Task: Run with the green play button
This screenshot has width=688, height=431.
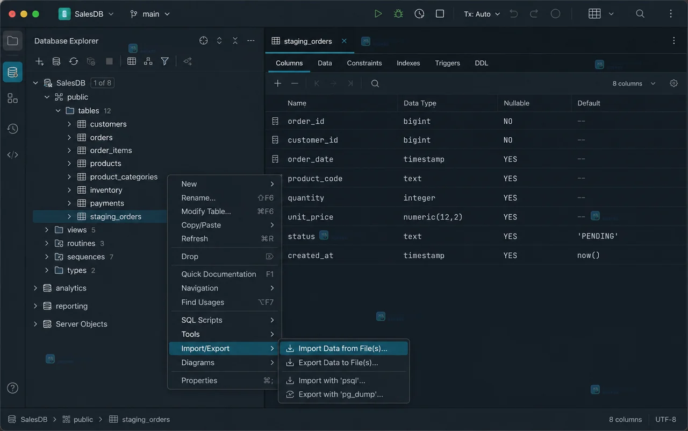Action: (378, 14)
